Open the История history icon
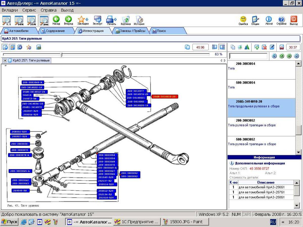Screen dimensions: 303x227 [x=139, y=19]
